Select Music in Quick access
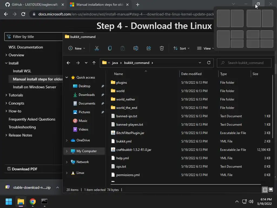277x208 pixels. click(x=83, y=121)
